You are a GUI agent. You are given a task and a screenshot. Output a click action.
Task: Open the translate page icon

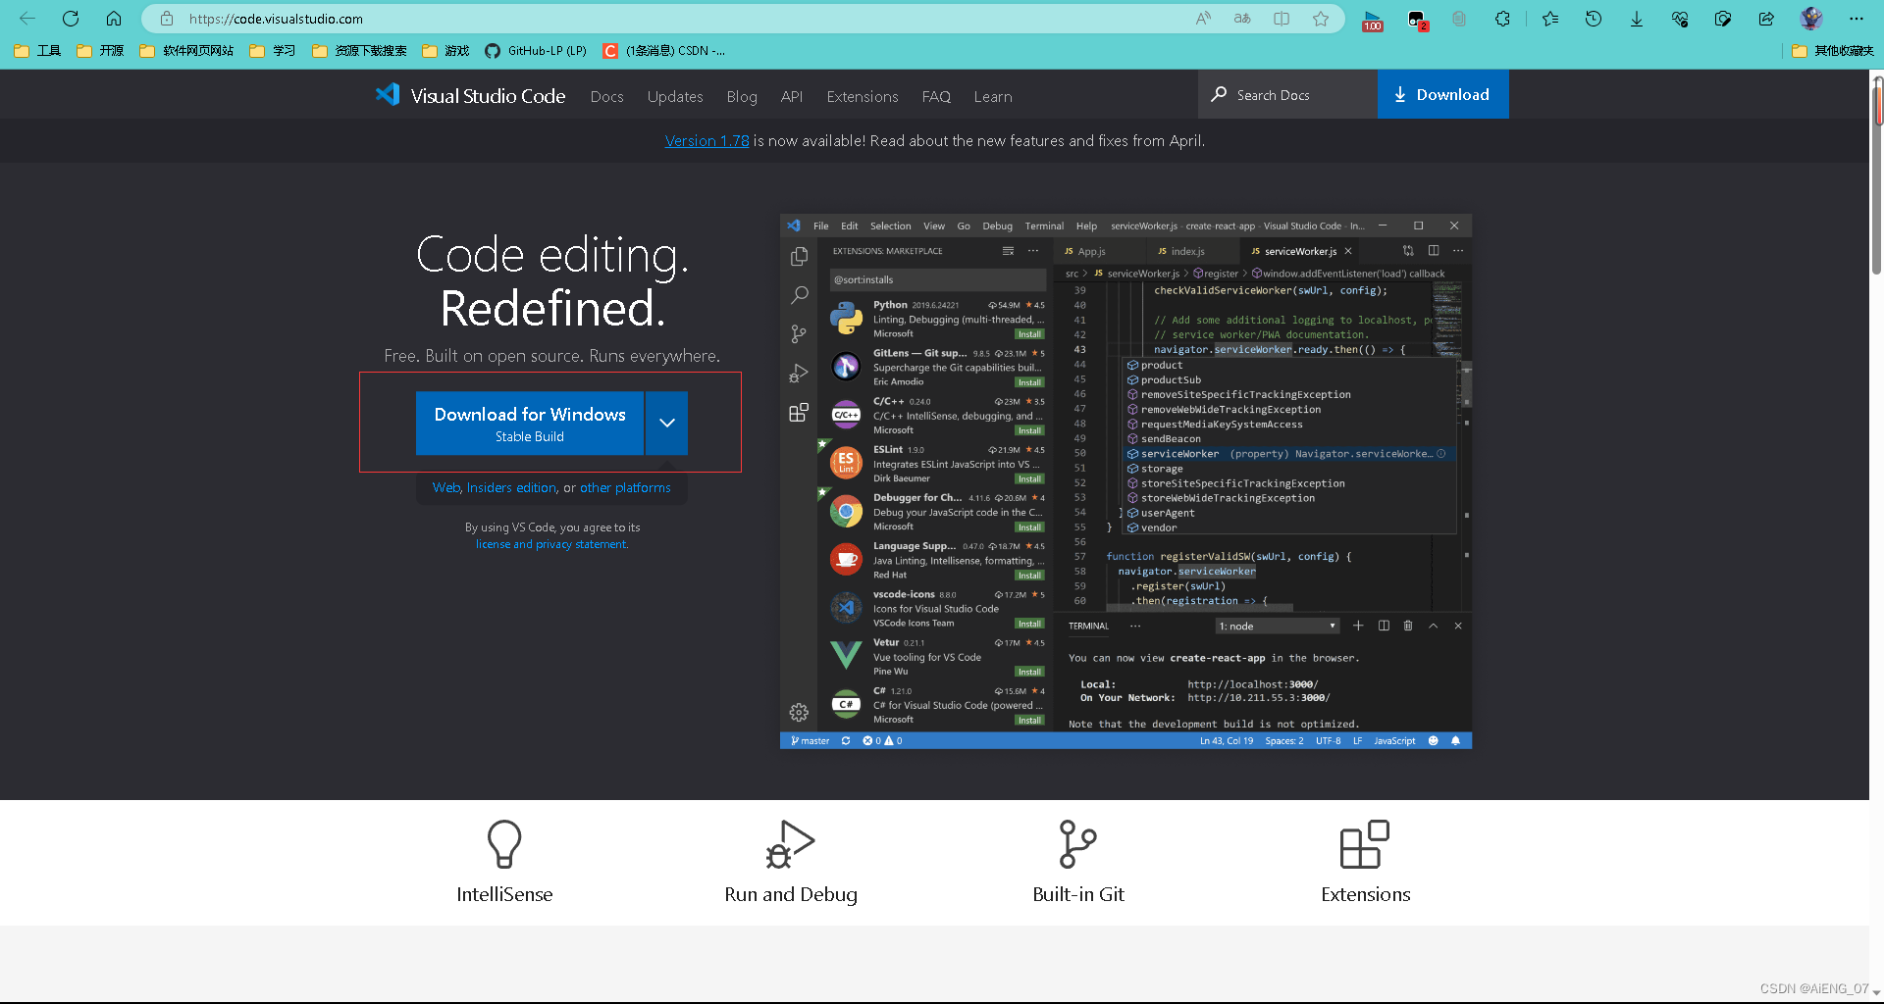pos(1242,19)
